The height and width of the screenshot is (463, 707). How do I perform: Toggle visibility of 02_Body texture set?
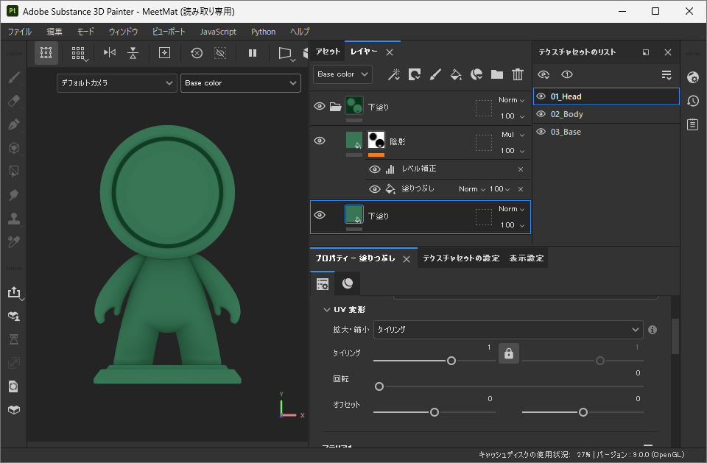541,114
